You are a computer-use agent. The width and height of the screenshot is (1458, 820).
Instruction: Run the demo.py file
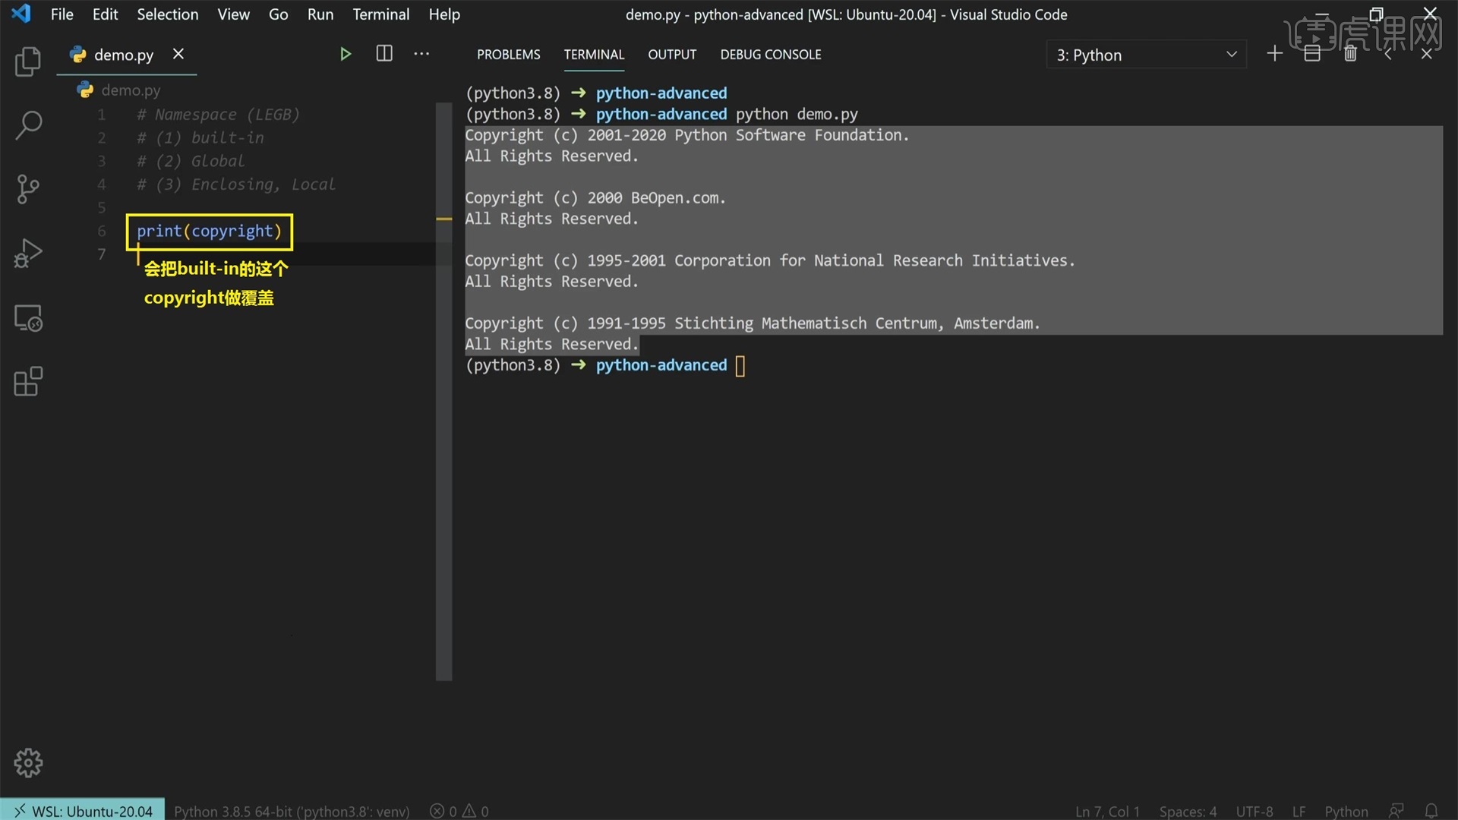coord(346,53)
